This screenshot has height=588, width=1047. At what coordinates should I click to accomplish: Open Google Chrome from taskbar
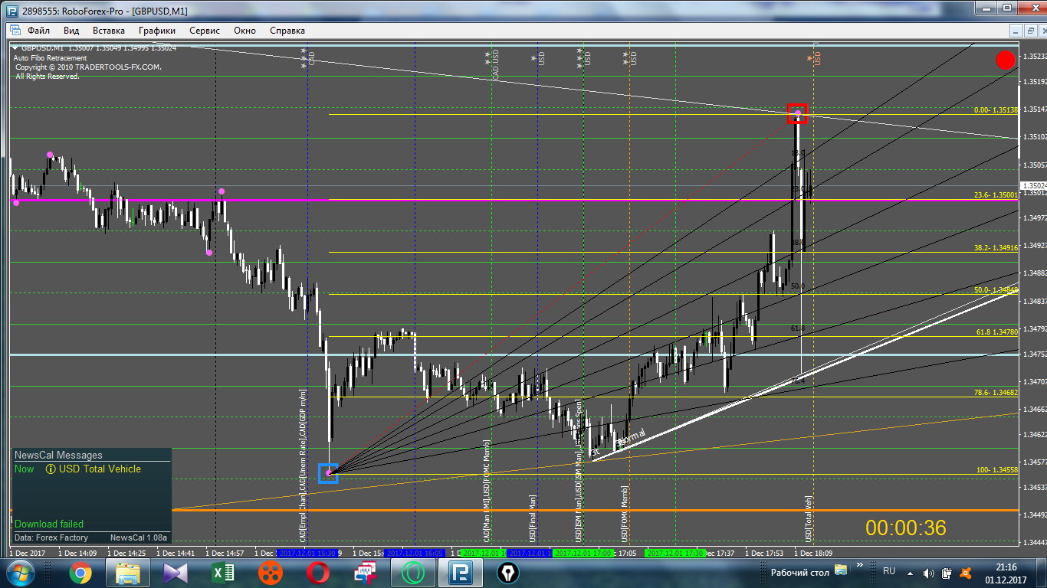point(80,573)
